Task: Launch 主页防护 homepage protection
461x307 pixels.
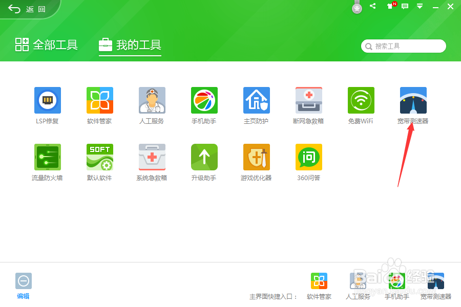Action: 256,100
